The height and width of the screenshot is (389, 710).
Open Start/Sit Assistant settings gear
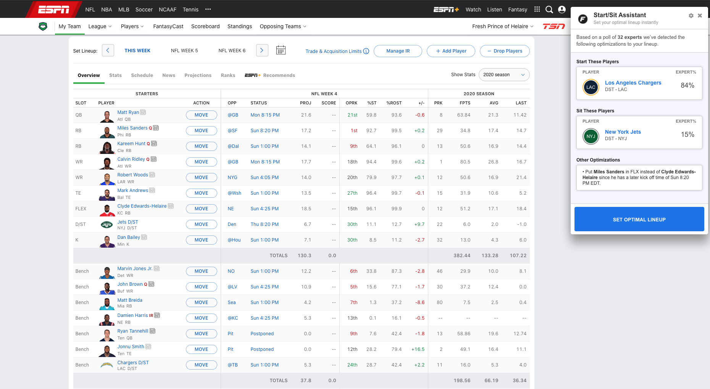tap(691, 16)
